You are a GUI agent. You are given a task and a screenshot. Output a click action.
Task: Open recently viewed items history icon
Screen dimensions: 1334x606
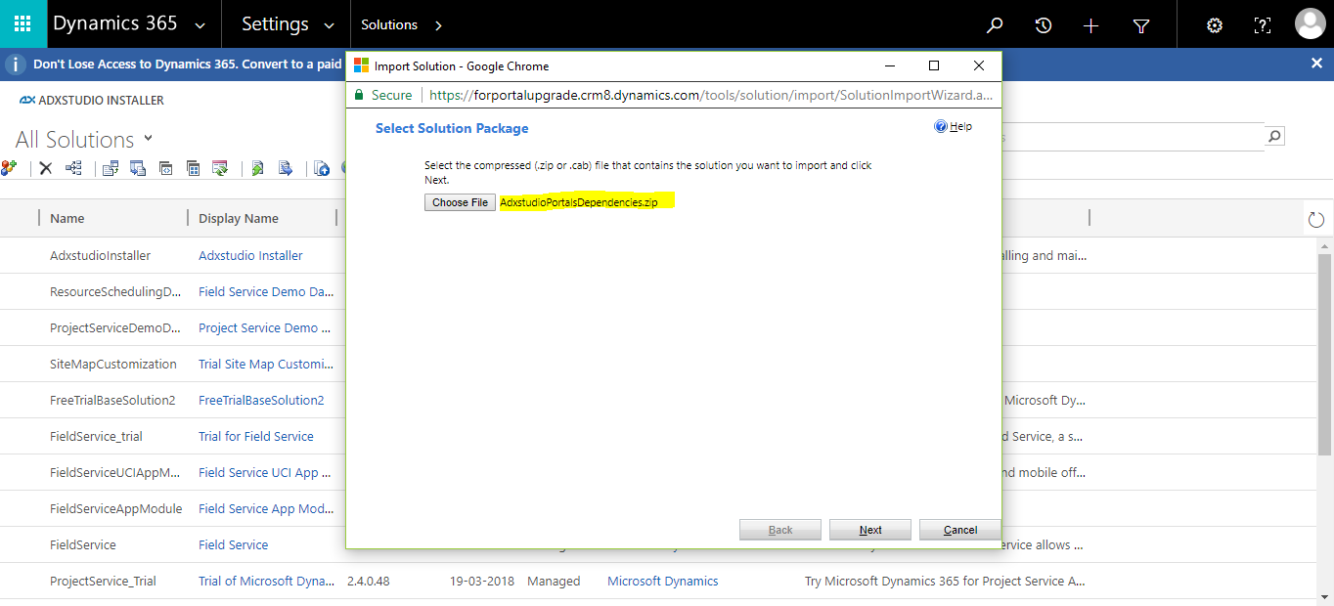(1044, 25)
